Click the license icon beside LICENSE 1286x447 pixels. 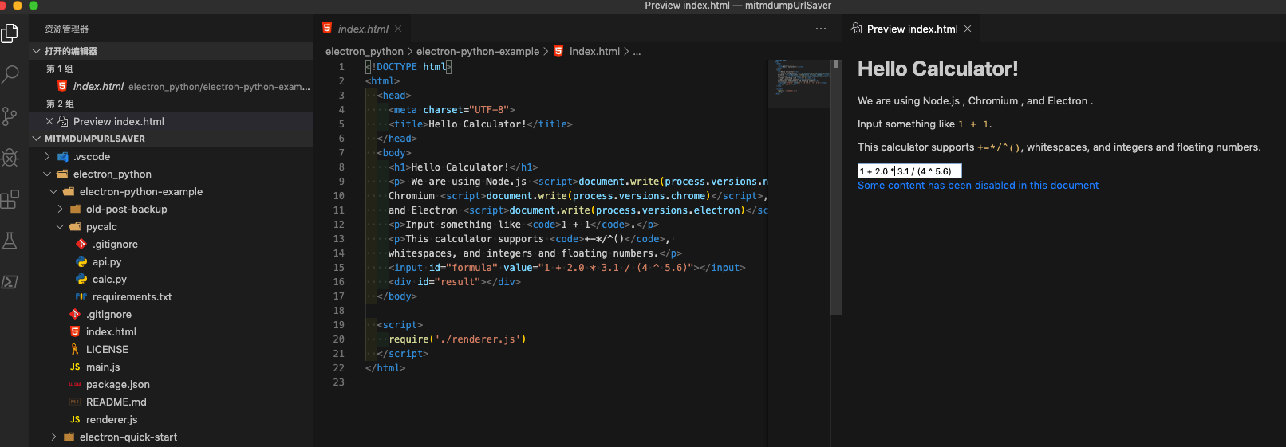click(75, 349)
